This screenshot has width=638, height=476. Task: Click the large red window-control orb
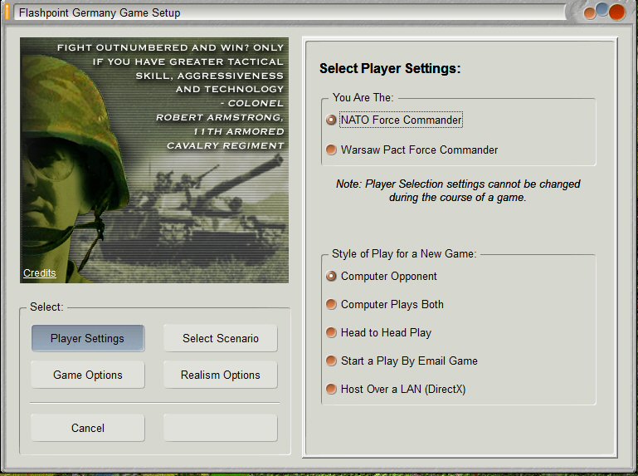tap(617, 12)
